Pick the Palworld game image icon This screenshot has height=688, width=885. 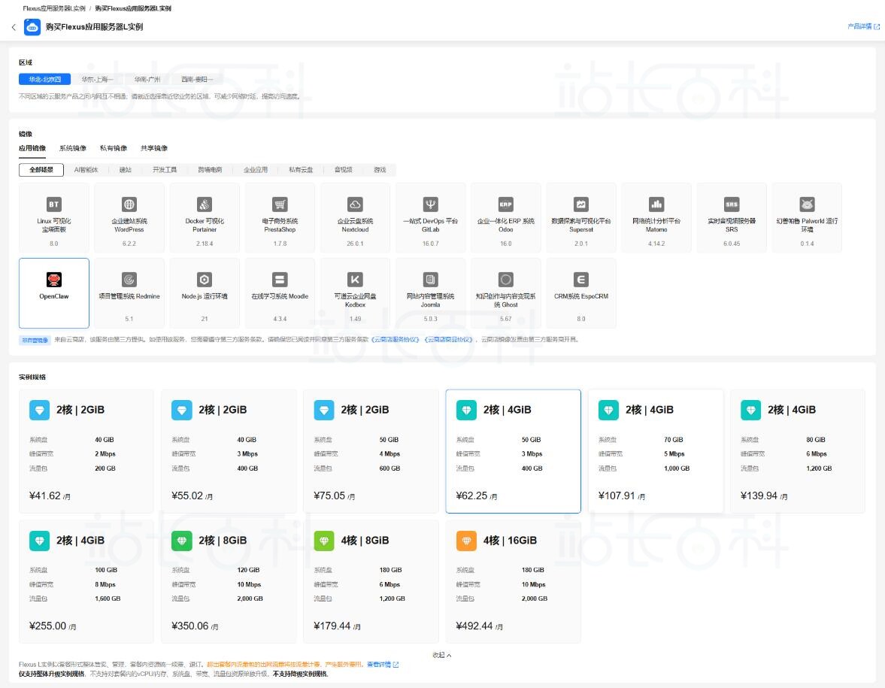tap(807, 205)
